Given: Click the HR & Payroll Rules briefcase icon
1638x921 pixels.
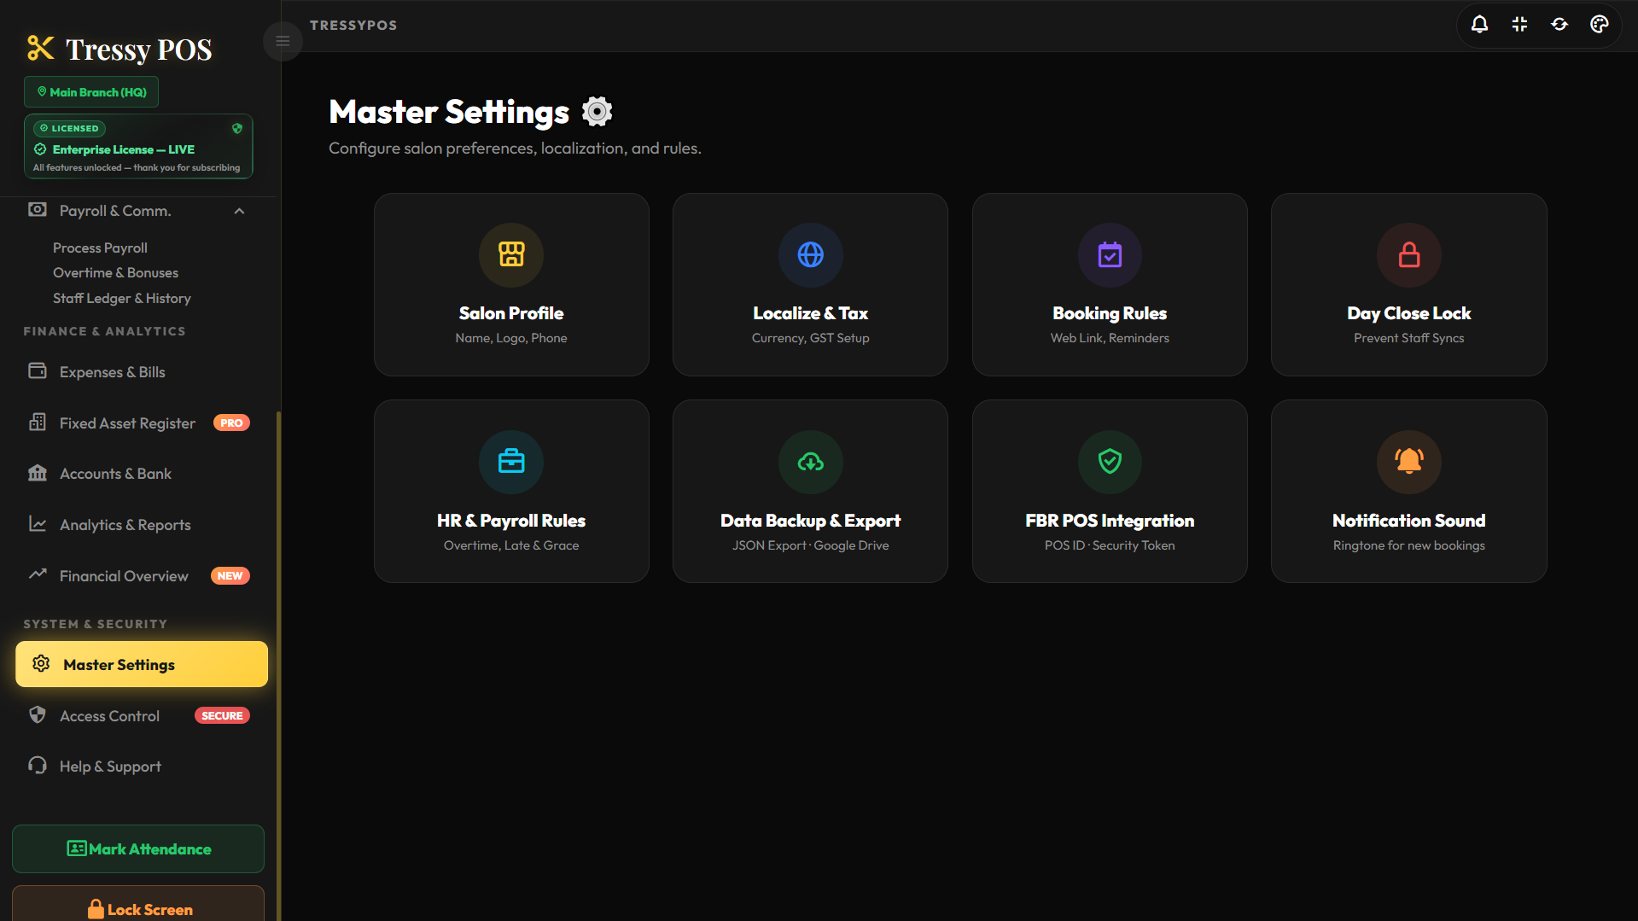Looking at the screenshot, I should tap(511, 462).
